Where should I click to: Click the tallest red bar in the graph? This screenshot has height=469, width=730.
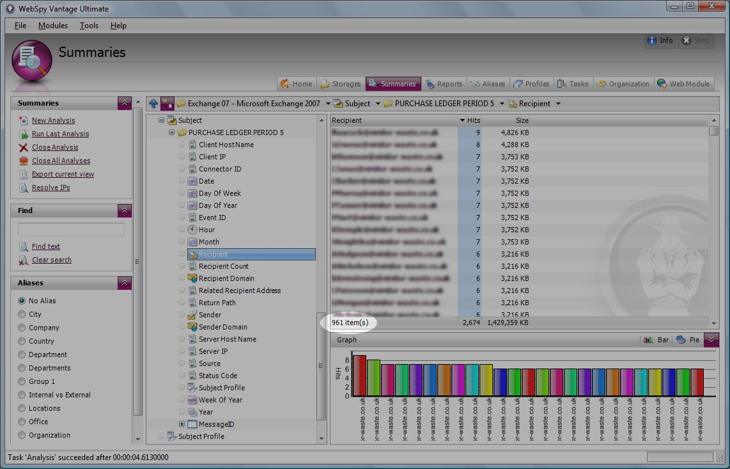coord(359,376)
